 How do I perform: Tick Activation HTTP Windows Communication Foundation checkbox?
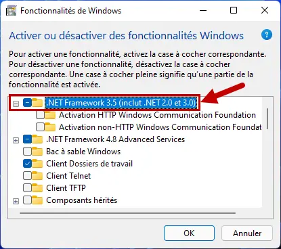pos(40,115)
